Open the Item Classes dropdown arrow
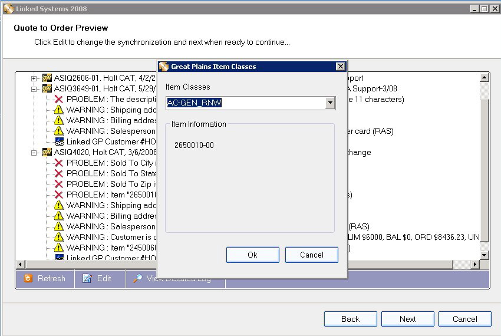 pyautogui.click(x=330, y=103)
